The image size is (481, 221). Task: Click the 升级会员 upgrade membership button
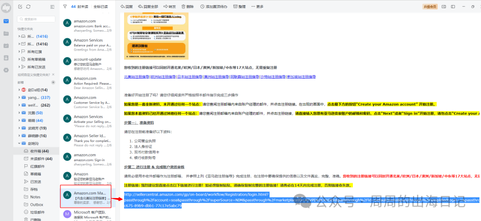[430, 7]
